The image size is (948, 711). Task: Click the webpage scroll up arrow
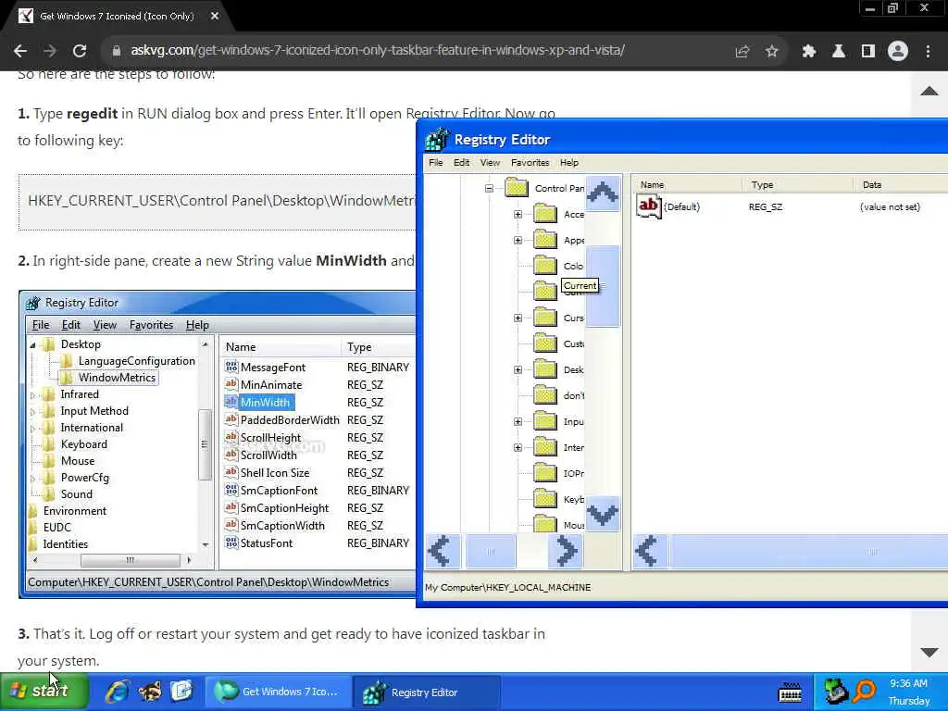[x=929, y=92]
